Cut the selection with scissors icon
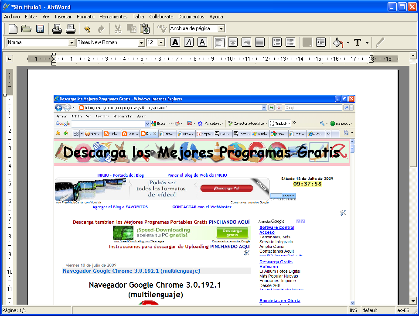This screenshot has height=316, width=419. tap(118, 29)
